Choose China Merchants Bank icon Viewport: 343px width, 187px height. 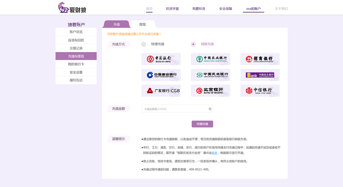coord(260,59)
